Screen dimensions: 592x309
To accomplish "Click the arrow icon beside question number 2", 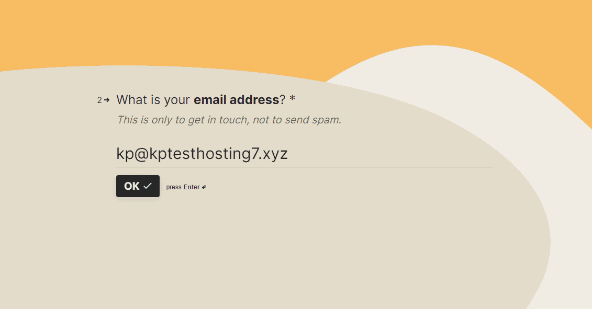I will (107, 100).
